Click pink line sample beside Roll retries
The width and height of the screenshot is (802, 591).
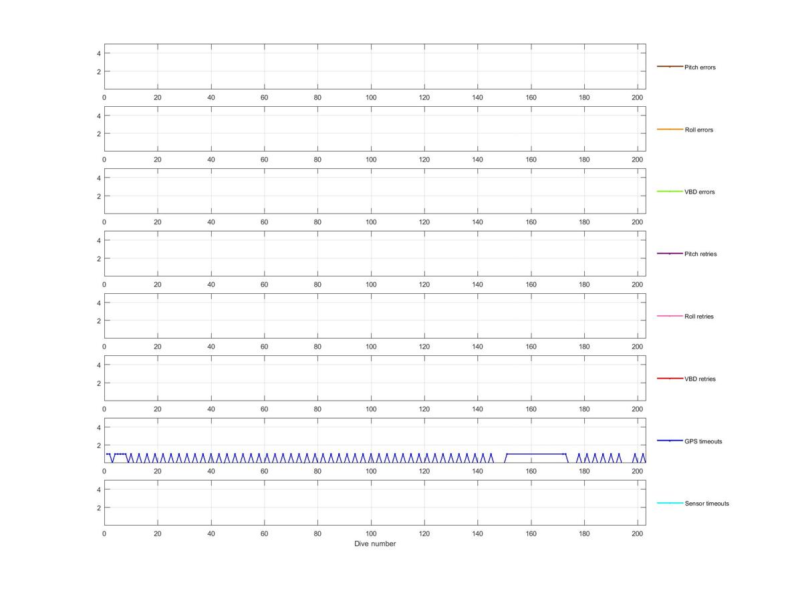pyautogui.click(x=670, y=316)
